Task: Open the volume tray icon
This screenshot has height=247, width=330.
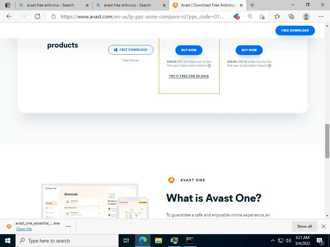Action: click(x=288, y=241)
